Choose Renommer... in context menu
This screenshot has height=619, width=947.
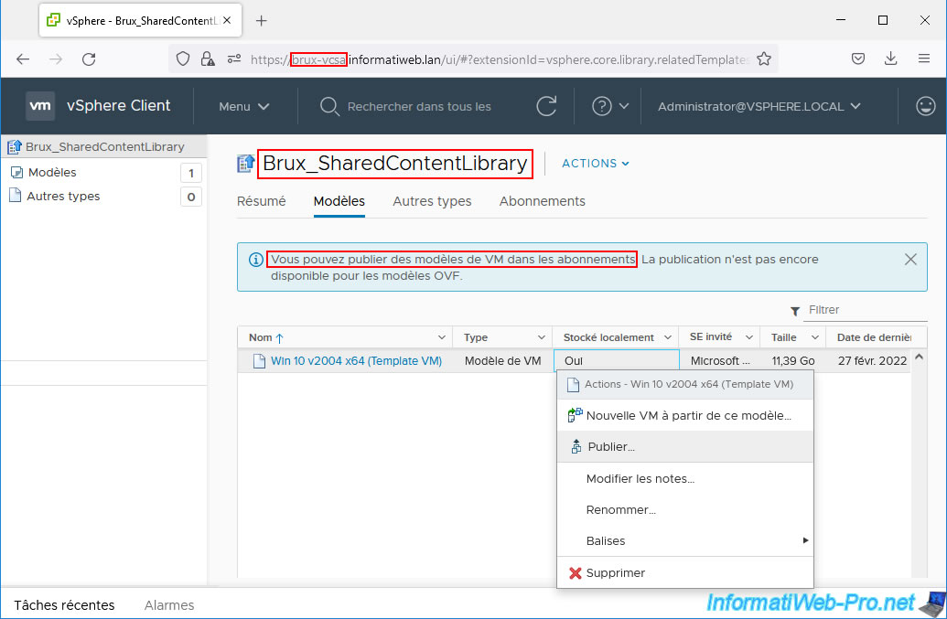click(685, 510)
